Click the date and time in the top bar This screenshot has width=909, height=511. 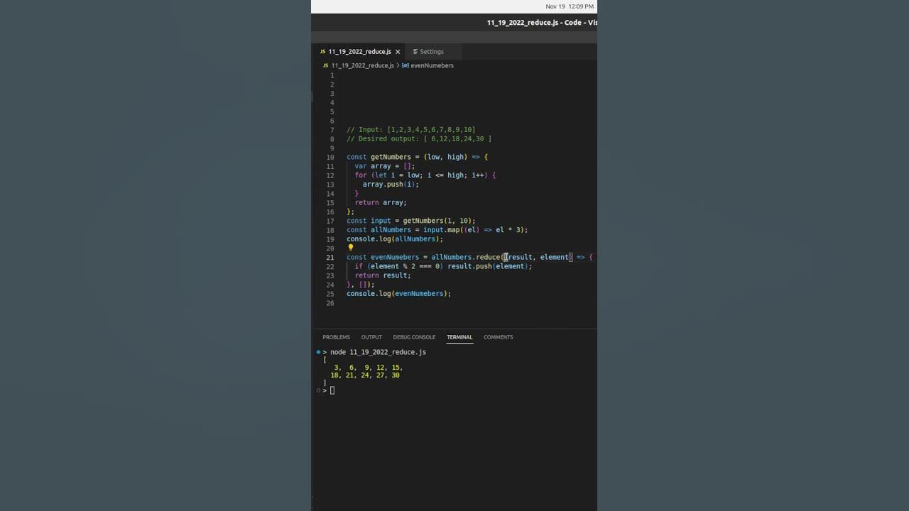(570, 6)
